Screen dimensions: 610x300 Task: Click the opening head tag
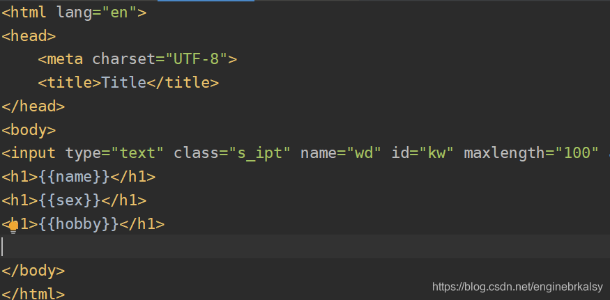pos(29,36)
